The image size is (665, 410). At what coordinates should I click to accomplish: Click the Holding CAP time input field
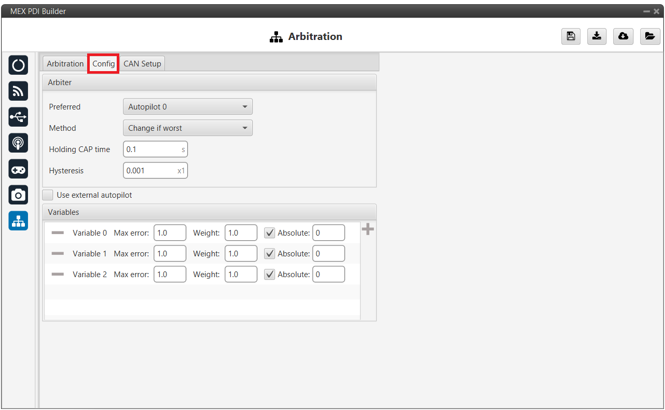[x=153, y=149]
